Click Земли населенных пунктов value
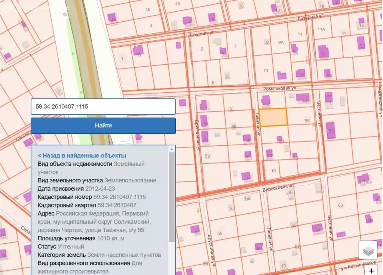 click(124, 255)
